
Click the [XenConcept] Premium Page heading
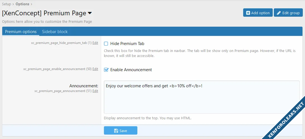[x=44, y=13]
